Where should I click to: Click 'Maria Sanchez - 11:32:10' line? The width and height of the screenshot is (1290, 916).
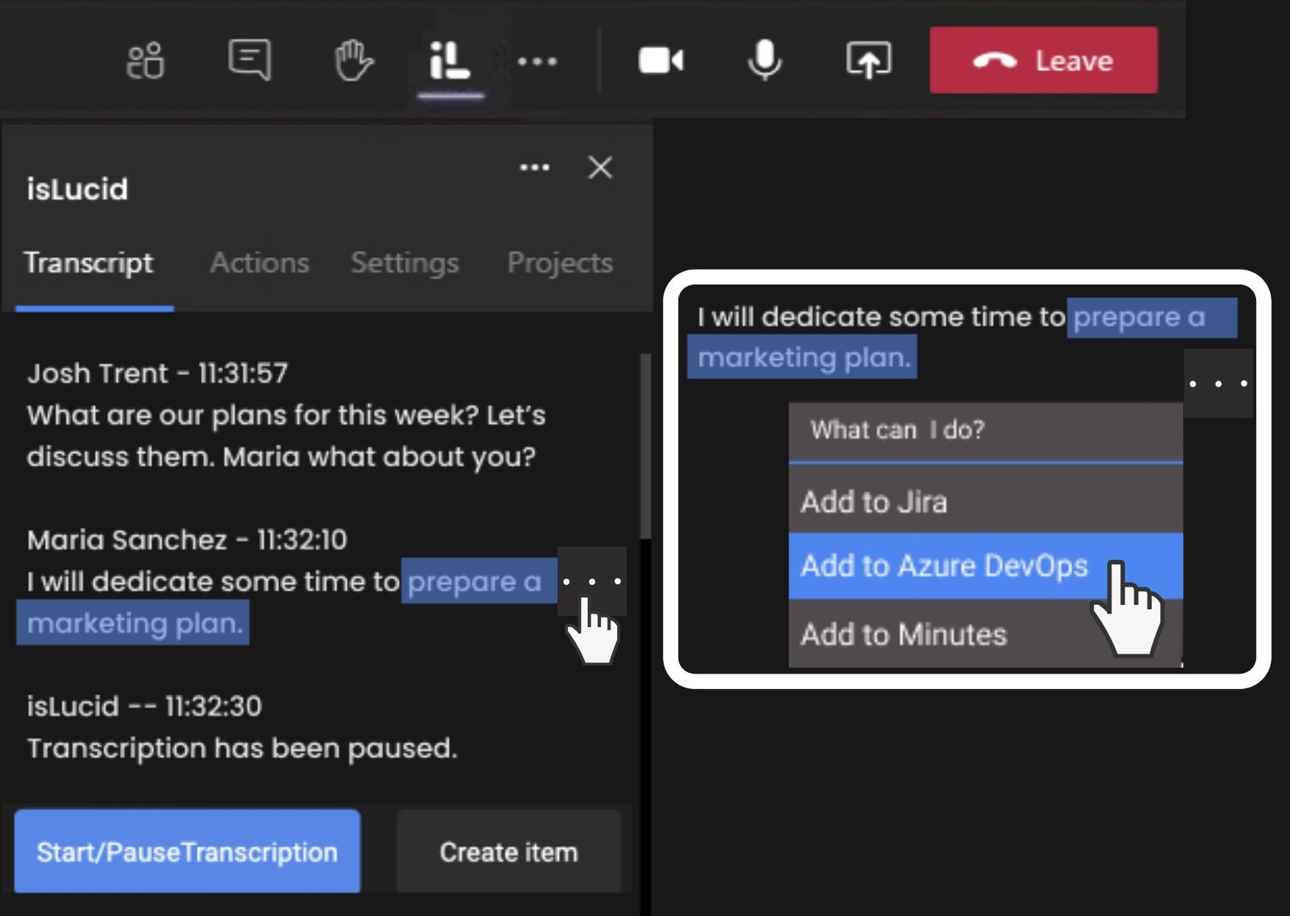(x=187, y=540)
